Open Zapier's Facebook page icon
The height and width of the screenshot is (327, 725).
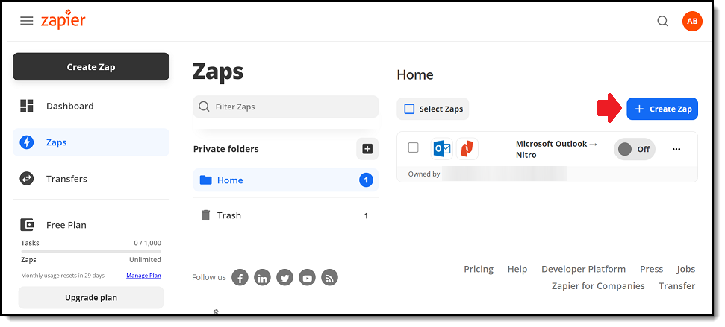pos(240,278)
